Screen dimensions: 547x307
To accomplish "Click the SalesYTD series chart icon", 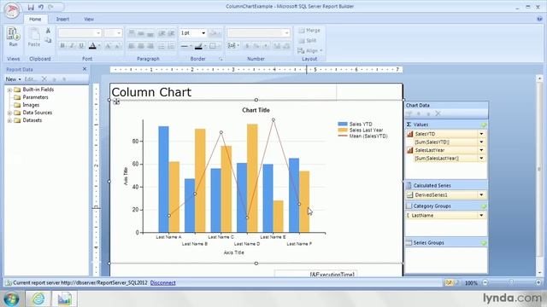I will point(410,134).
